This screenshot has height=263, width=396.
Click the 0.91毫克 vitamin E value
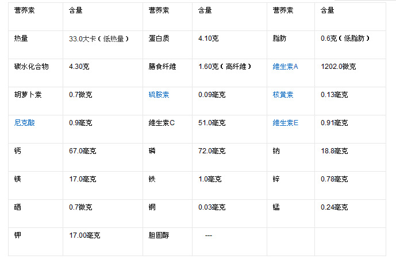coord(334,123)
